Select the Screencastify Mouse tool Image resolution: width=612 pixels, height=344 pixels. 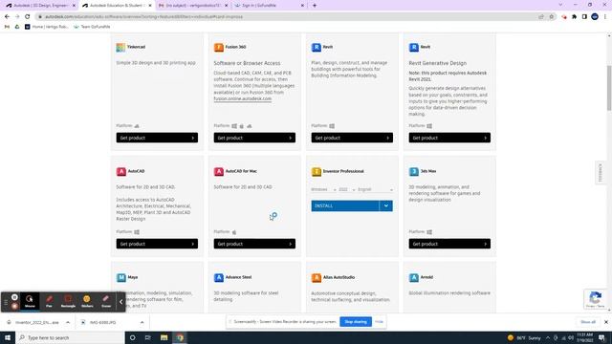[x=30, y=302]
